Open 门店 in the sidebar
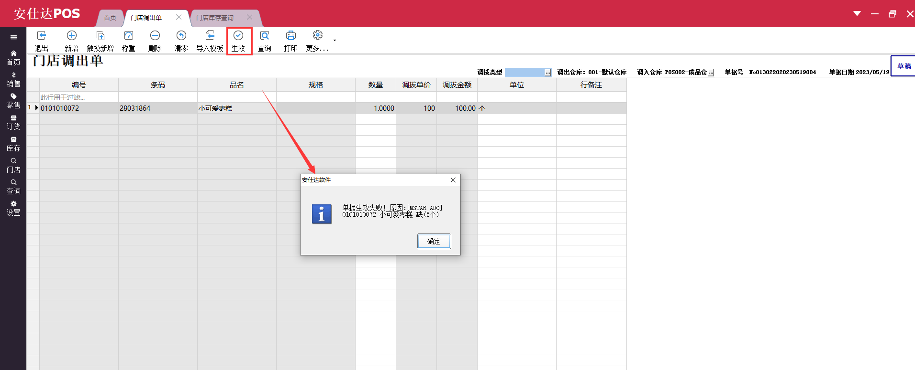The image size is (915, 370). coord(13,165)
